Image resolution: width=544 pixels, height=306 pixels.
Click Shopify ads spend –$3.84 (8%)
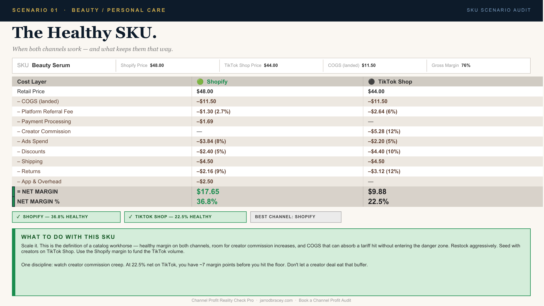[211, 141]
